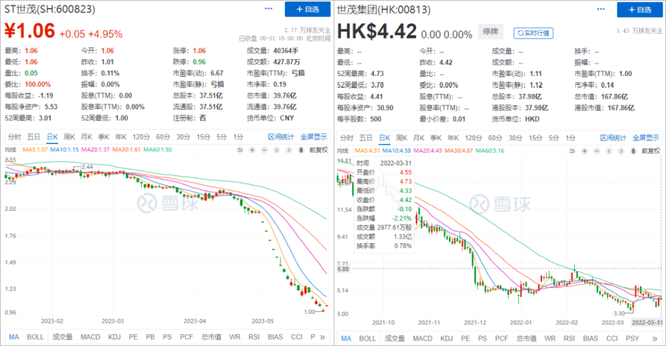Open 区间统计 in ST世茂 panel
666x346 pixels.
pyautogui.click(x=281, y=137)
